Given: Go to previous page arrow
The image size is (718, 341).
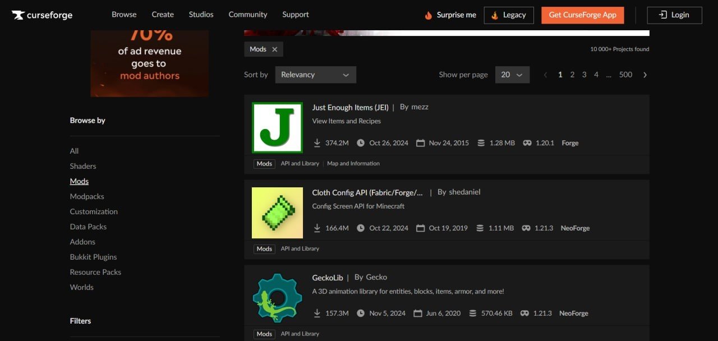Looking at the screenshot, I should pyautogui.click(x=545, y=75).
